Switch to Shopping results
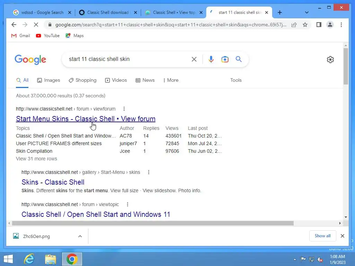This screenshot has width=355, height=266. point(83,80)
